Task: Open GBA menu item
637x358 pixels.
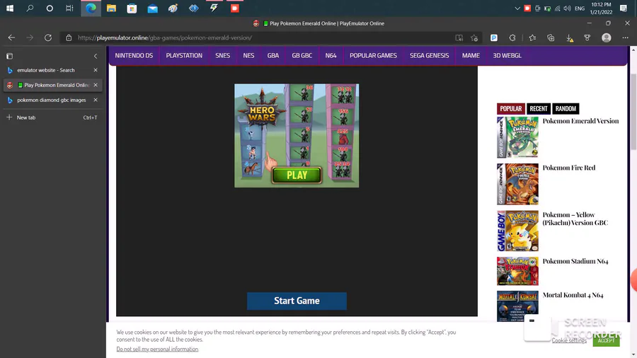Action: click(x=273, y=56)
